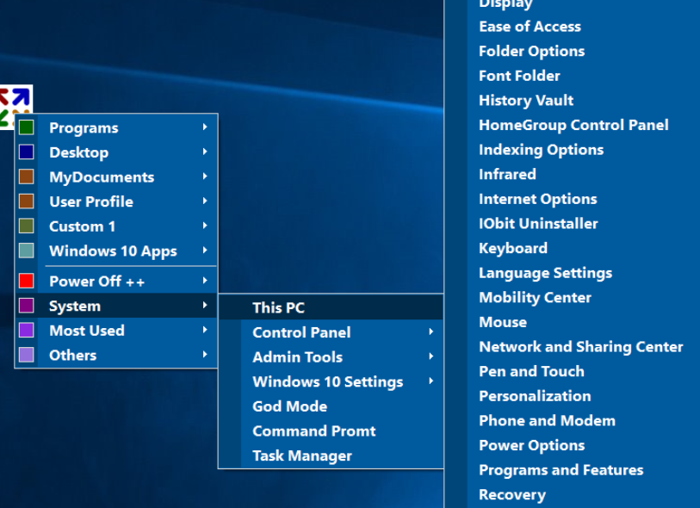Open Pen and Touch item
Viewport: 700px width, 508px height.
(531, 371)
